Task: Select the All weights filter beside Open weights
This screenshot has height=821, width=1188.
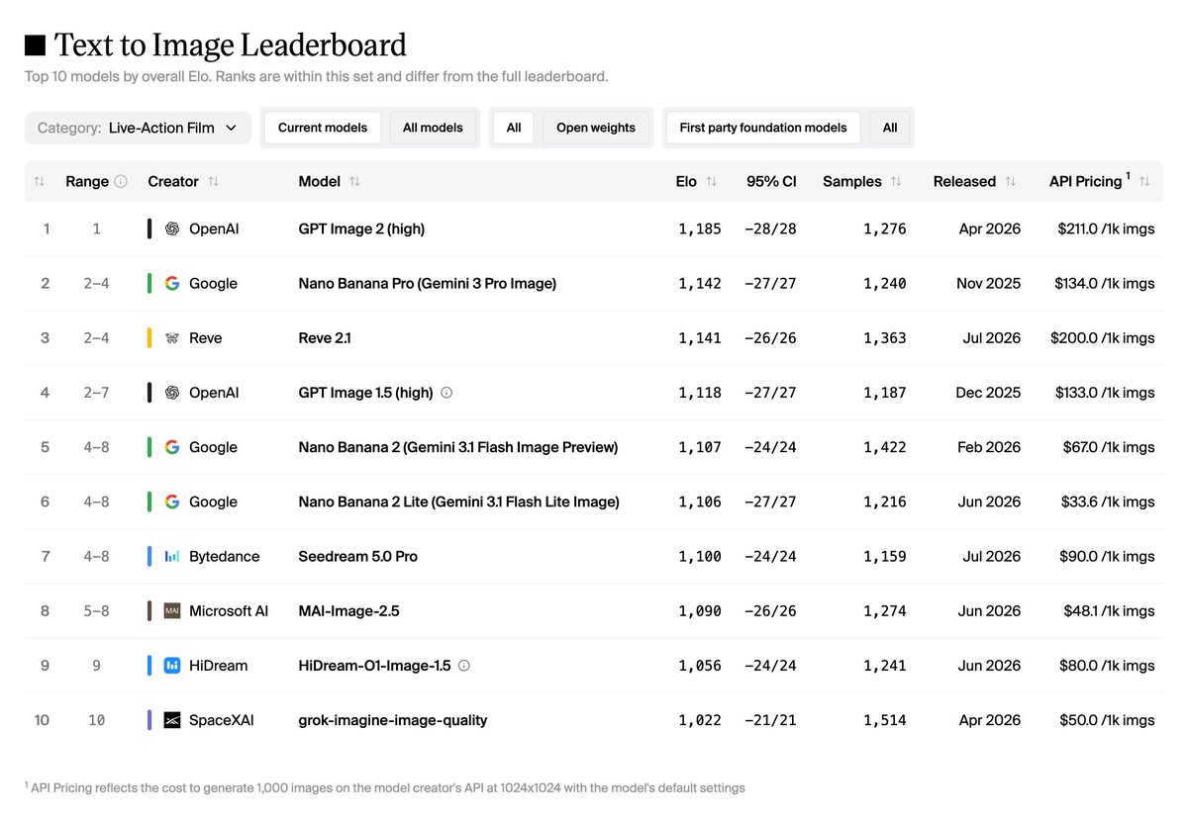Action: 514,128
